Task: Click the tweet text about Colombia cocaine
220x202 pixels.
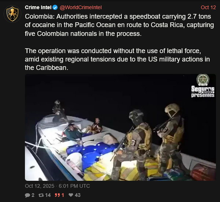Action: pos(120,25)
